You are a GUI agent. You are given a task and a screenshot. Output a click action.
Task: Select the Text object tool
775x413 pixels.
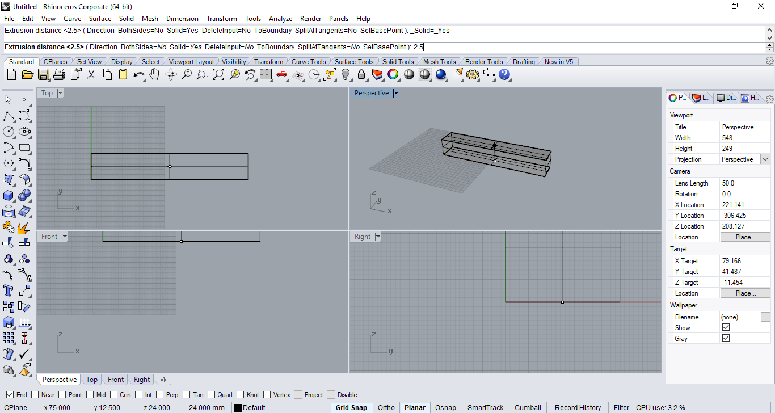point(9,291)
